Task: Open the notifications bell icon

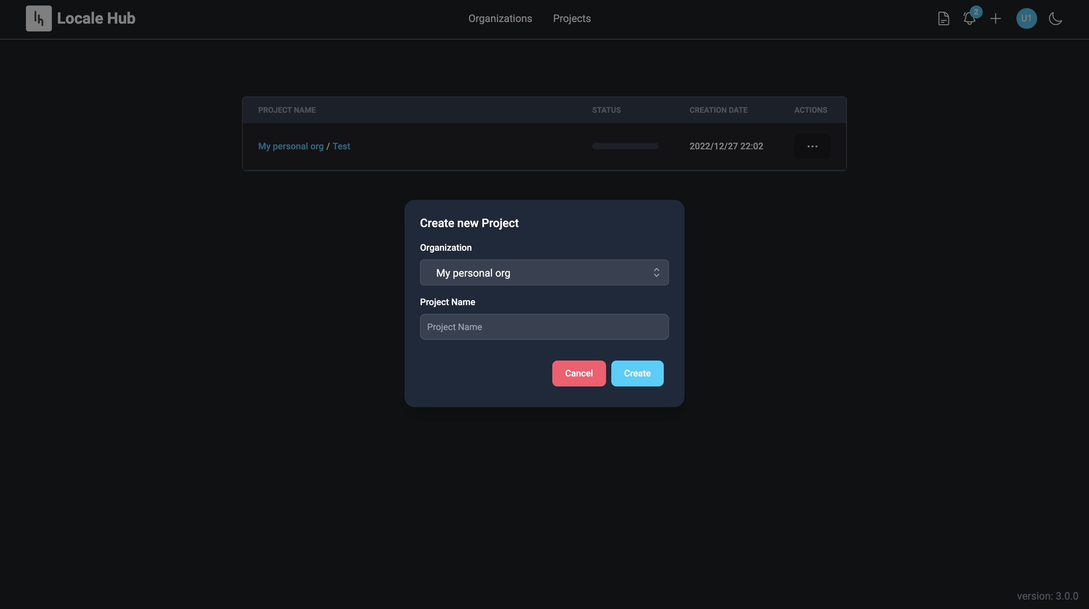Action: pos(969,18)
